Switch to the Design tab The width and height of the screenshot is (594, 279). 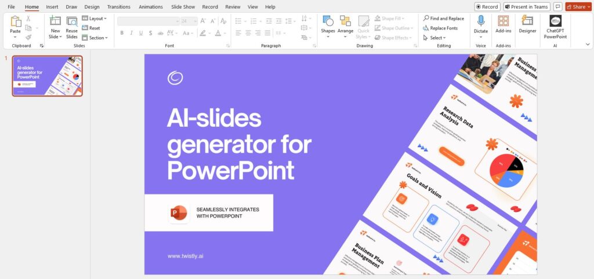(92, 7)
